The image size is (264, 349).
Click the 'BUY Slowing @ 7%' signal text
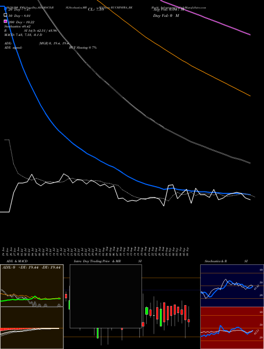pos(83,48)
